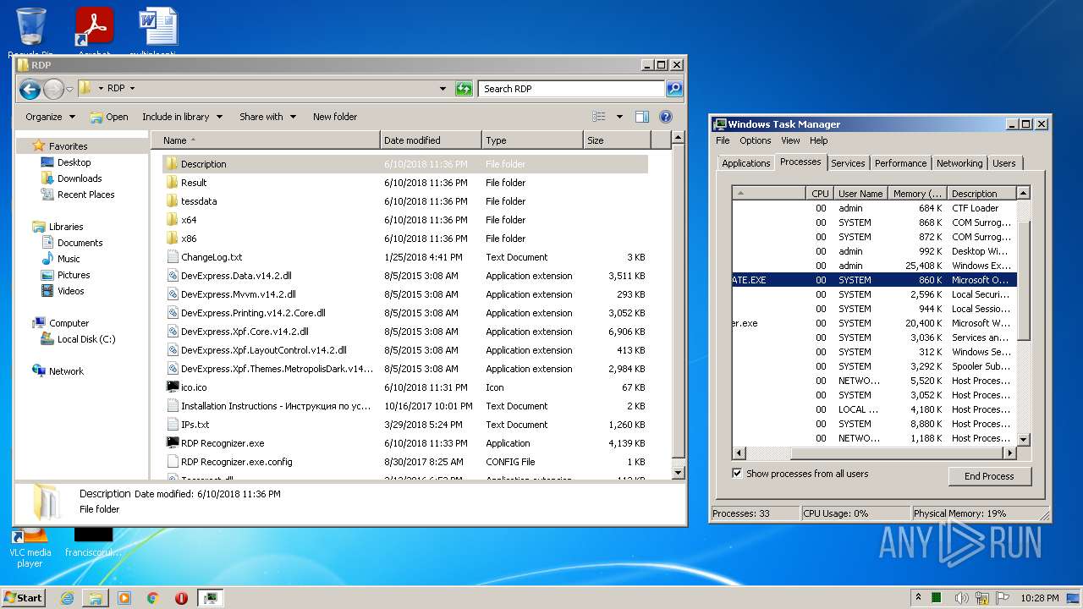1083x609 pixels.
Task: Open the Options menu in Task Manager
Action: click(x=756, y=140)
